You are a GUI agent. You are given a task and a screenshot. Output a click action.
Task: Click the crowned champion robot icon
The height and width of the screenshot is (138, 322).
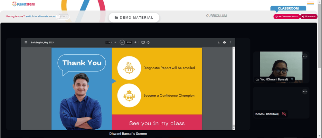click(x=129, y=95)
